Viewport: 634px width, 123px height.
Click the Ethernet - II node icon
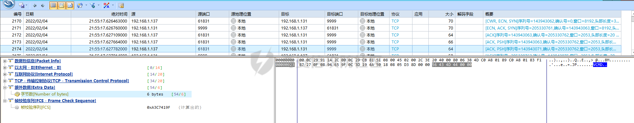(11, 67)
